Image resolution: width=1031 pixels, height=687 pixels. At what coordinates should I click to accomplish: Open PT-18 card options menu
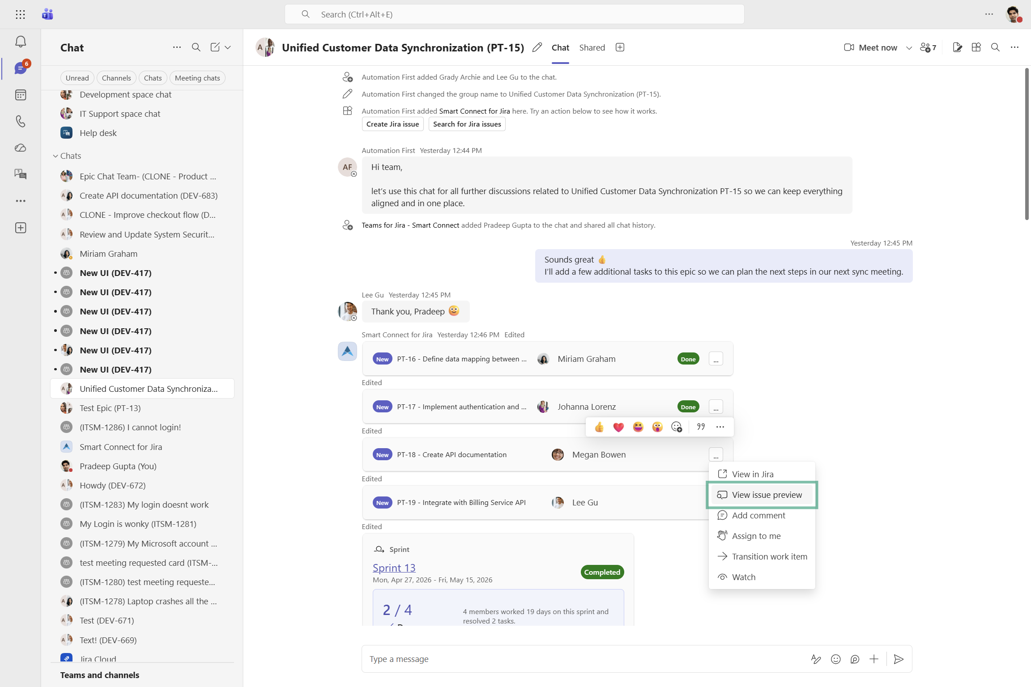(716, 455)
